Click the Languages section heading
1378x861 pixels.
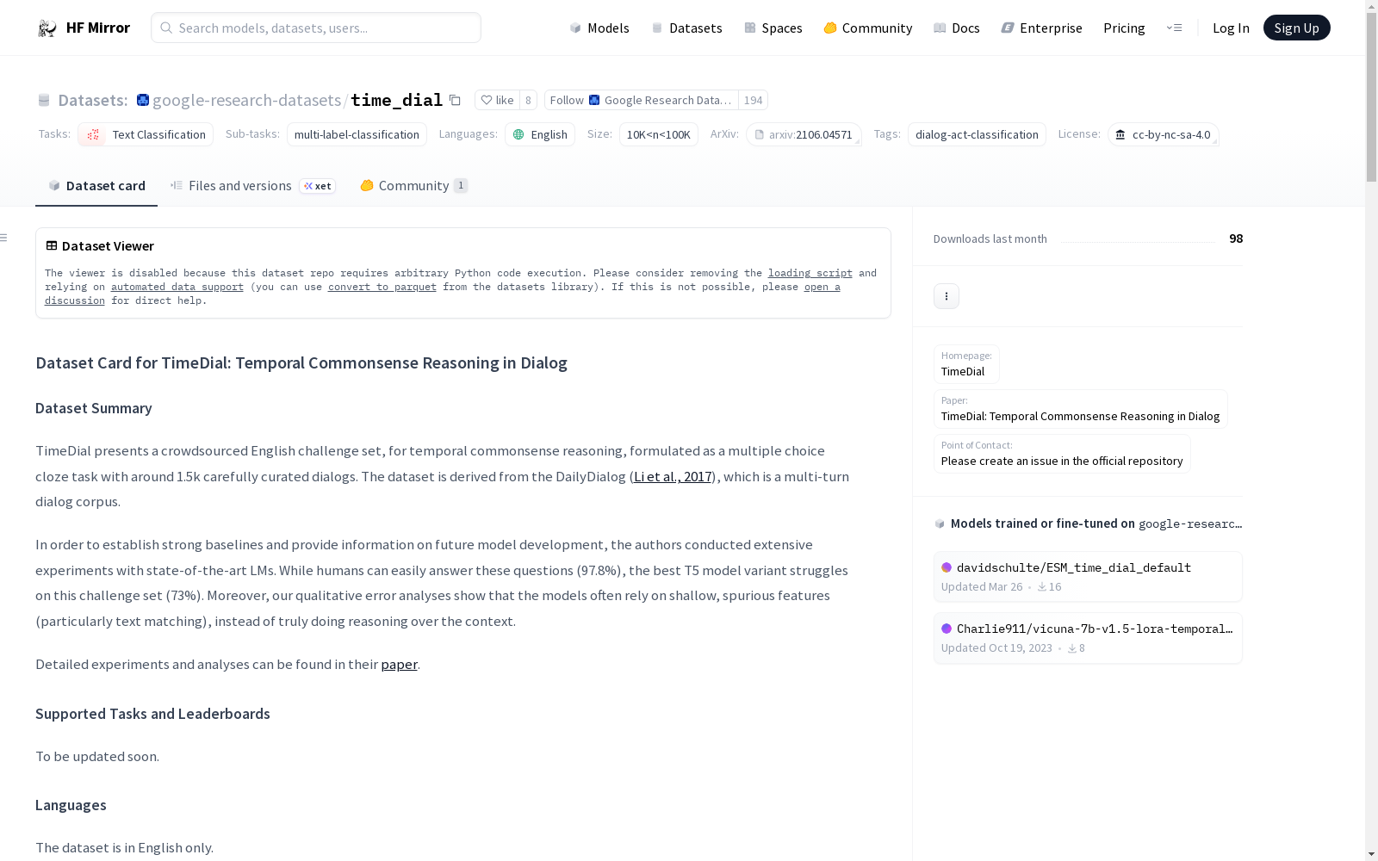click(71, 805)
